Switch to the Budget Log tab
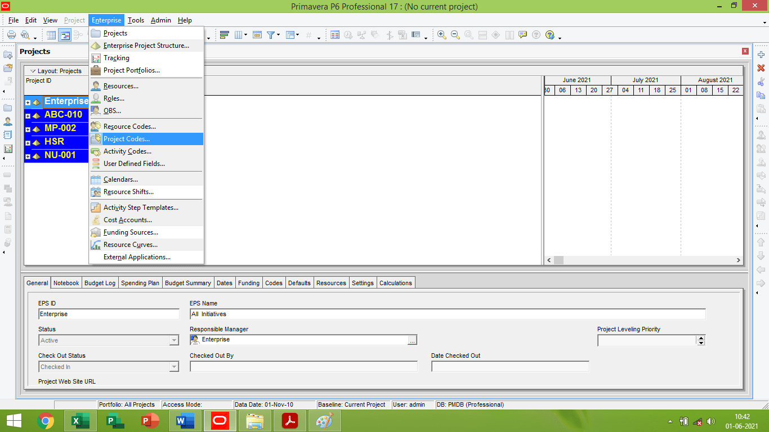The width and height of the screenshot is (769, 432). click(x=100, y=283)
